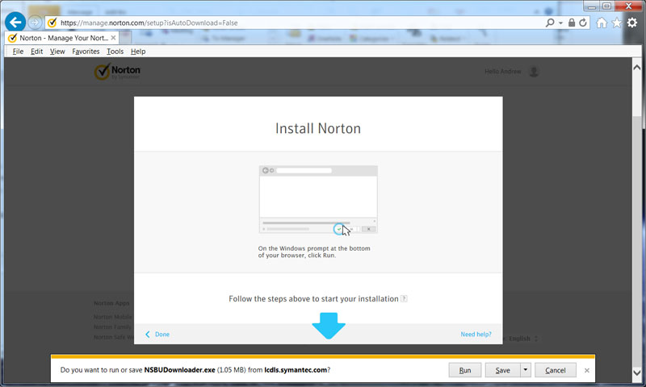Click the URL text in address bar
The image size is (646, 387).
(149, 23)
